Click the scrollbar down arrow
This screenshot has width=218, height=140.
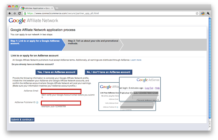pyautogui.click(x=210, y=126)
